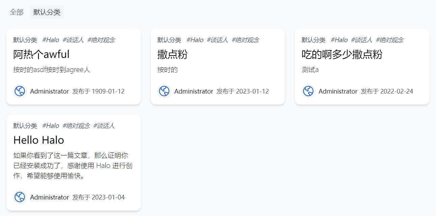Click Administrator name on 吃的啊多少撒点粉 card
The width and height of the screenshot is (436, 216).
click(x=338, y=91)
